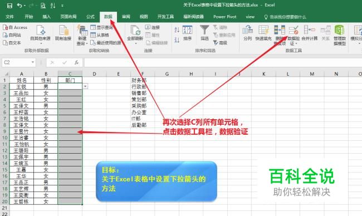Sort descending with the Z-to-A icon
Viewport: 362px width, 216px height.
(177, 40)
